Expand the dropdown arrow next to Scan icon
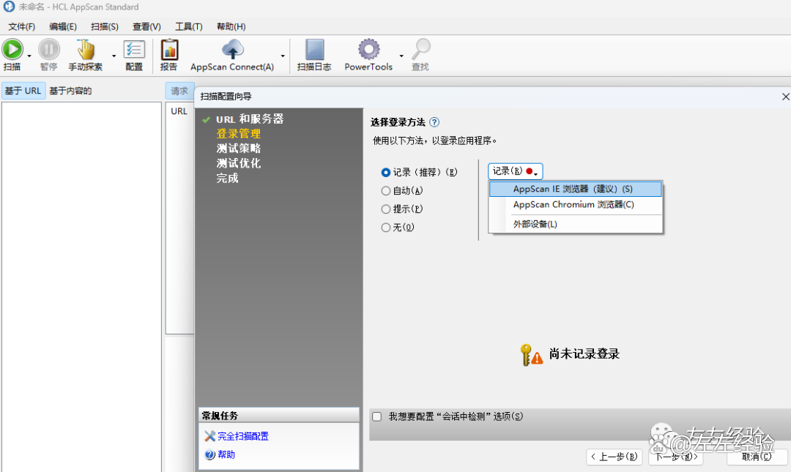The image size is (791, 472). click(x=29, y=56)
